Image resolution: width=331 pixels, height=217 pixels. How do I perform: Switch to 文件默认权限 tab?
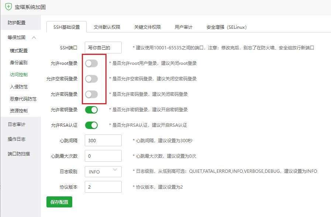[107, 27]
